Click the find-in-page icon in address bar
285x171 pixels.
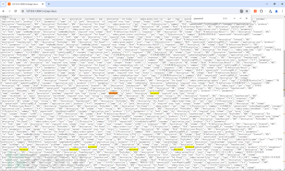point(242,11)
